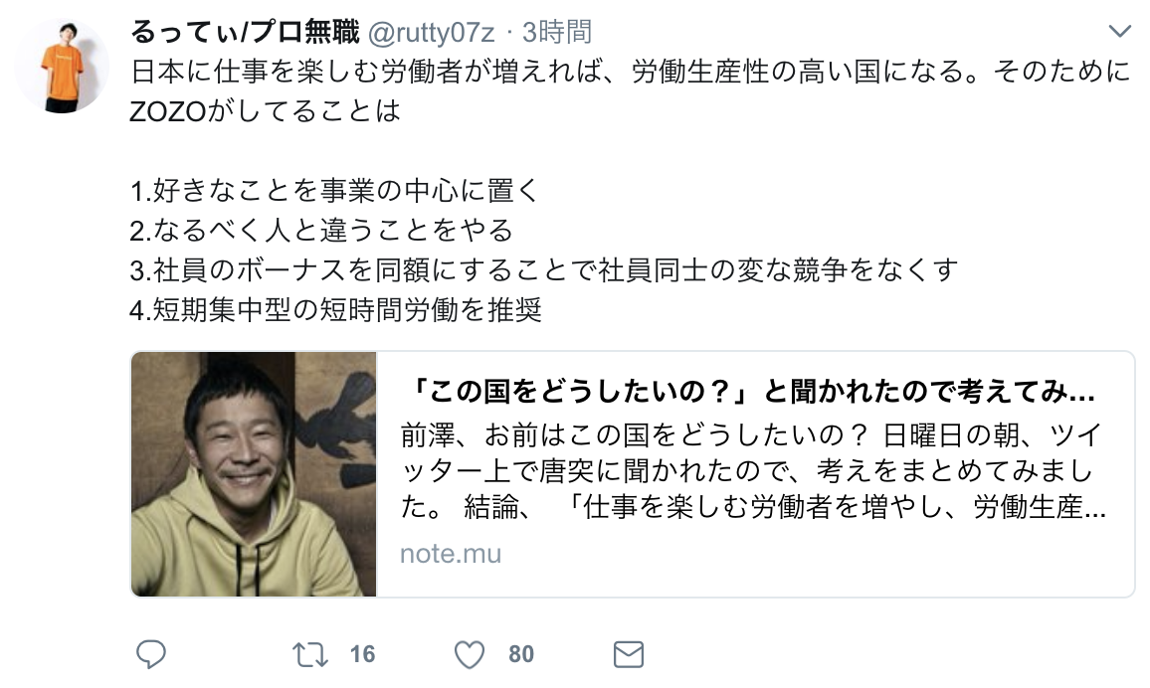
Task: Retweet this post using the arrows icon
Action: tap(310, 654)
